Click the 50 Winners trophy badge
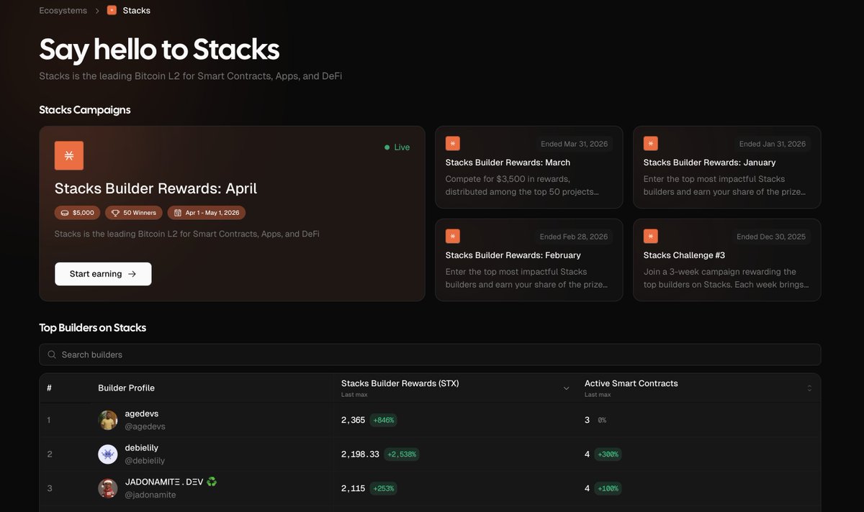The image size is (864, 512). pyautogui.click(x=134, y=213)
